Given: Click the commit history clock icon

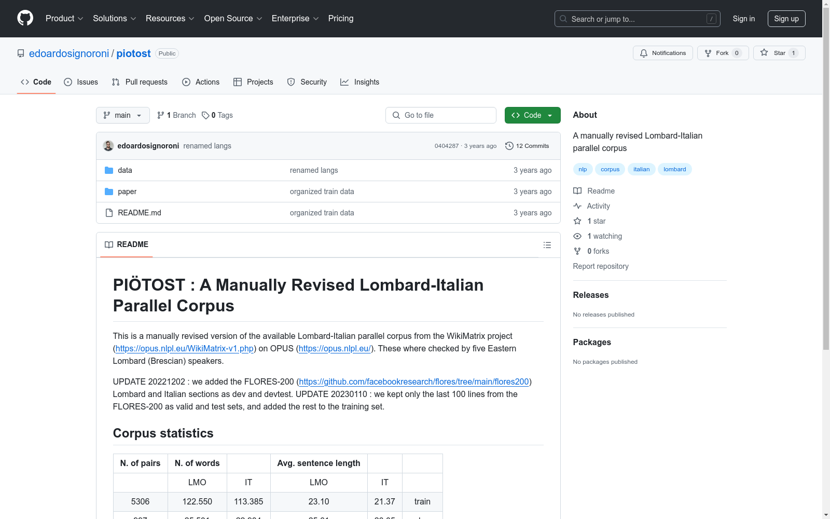Looking at the screenshot, I should click(x=509, y=146).
